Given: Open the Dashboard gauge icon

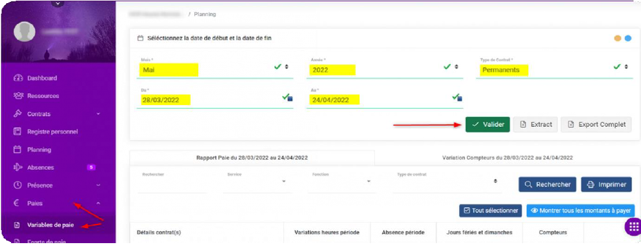Looking at the screenshot, I should (17, 78).
